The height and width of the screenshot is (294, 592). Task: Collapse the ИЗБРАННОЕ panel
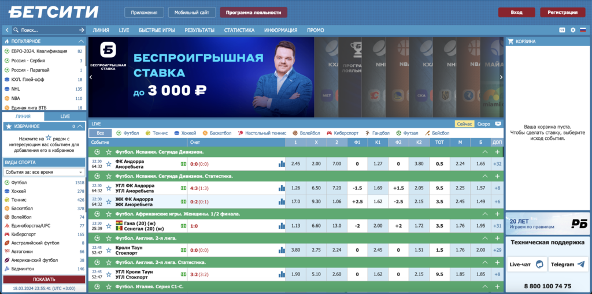80,126
